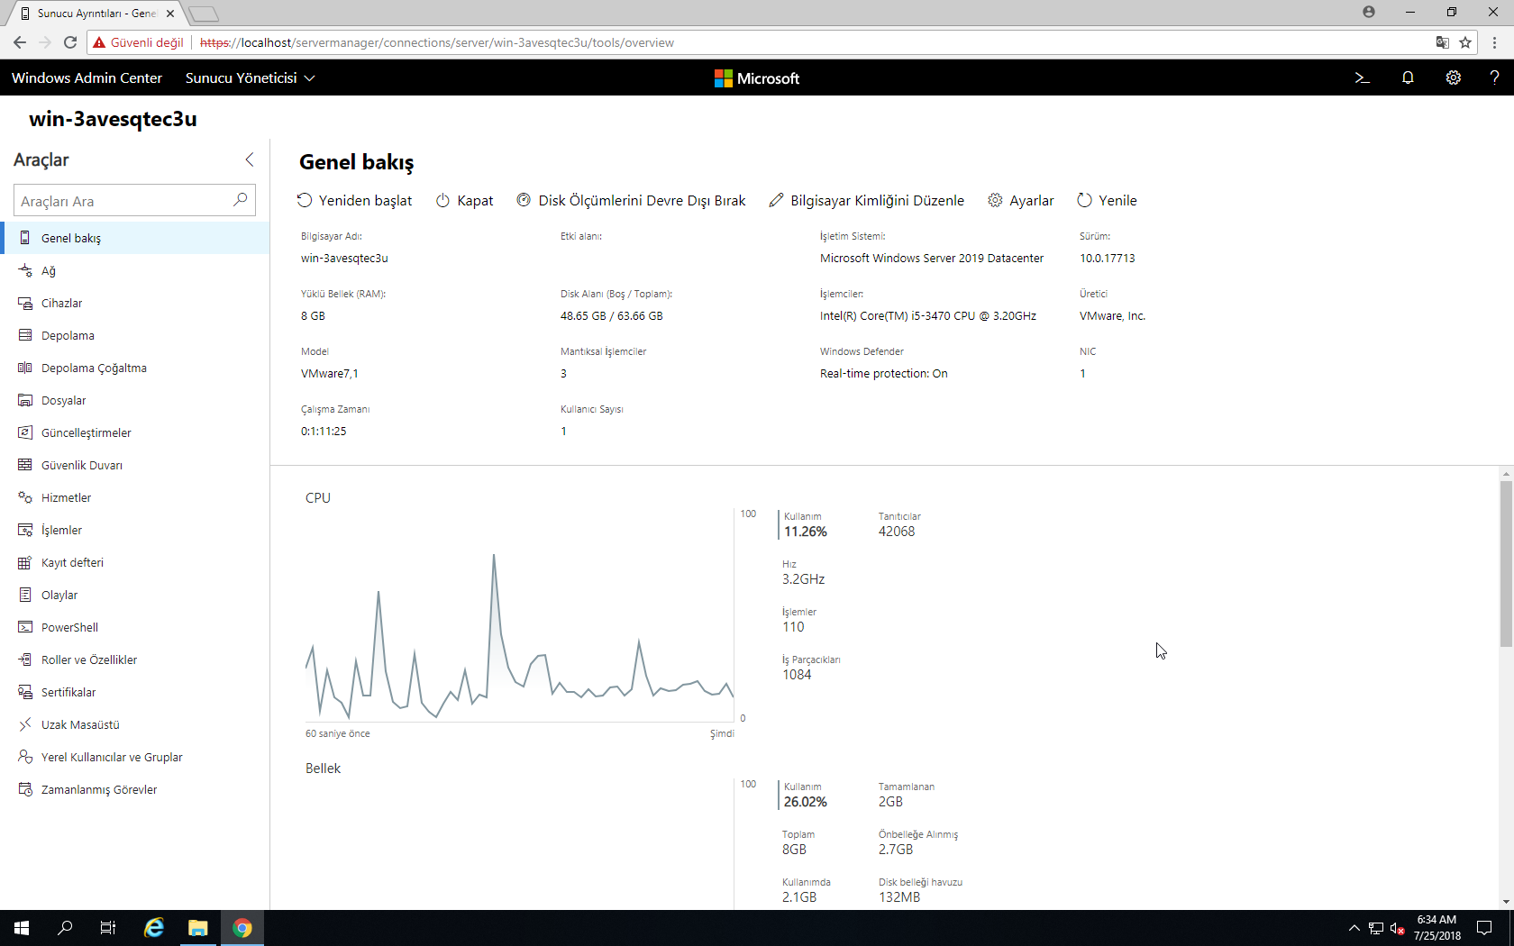Go back with the browser back arrow
Screen dimensions: 1514x946
(20, 42)
